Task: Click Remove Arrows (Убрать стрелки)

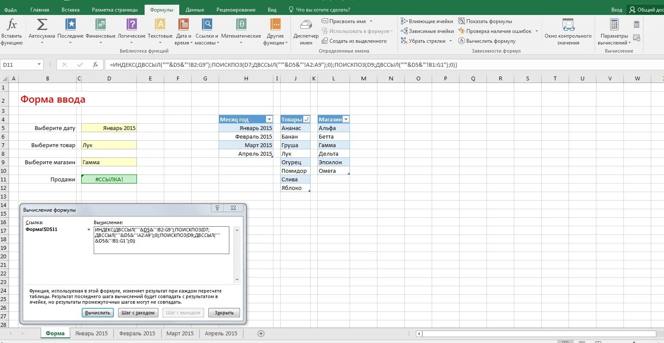Action: (424, 41)
